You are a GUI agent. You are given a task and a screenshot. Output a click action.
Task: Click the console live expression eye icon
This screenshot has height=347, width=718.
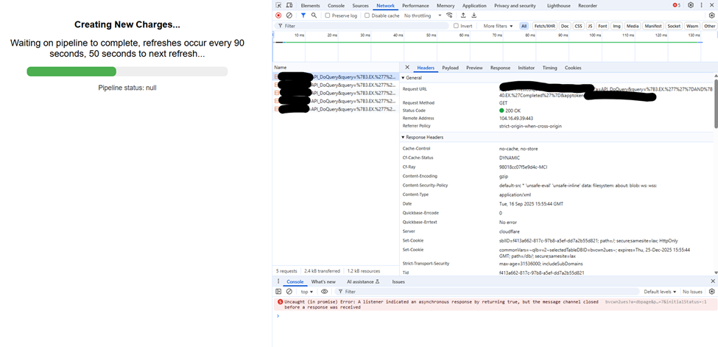(324, 292)
